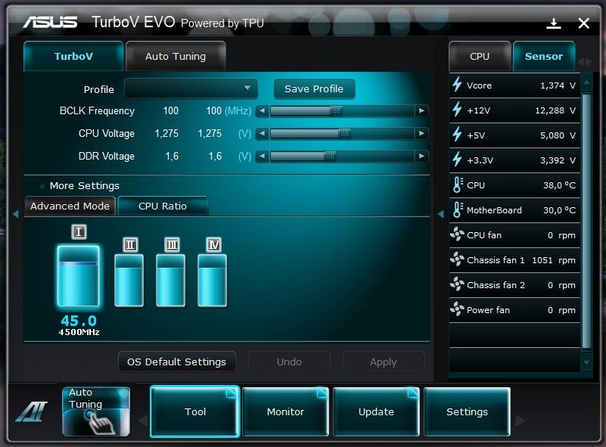This screenshot has height=447, width=606.
Task: Click the Vcore 1,374 V reading
Action: click(x=558, y=85)
